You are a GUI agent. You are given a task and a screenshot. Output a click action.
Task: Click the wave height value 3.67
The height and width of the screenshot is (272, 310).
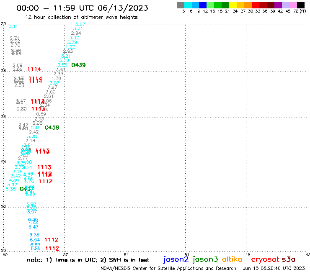(80, 24)
